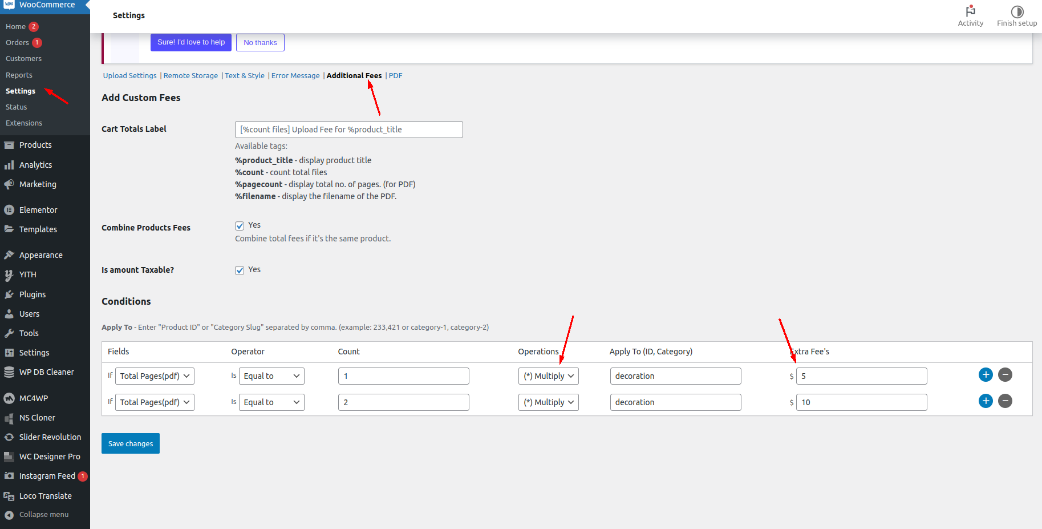Click the Marketing megaphone icon
The width and height of the screenshot is (1042, 529).
point(9,184)
